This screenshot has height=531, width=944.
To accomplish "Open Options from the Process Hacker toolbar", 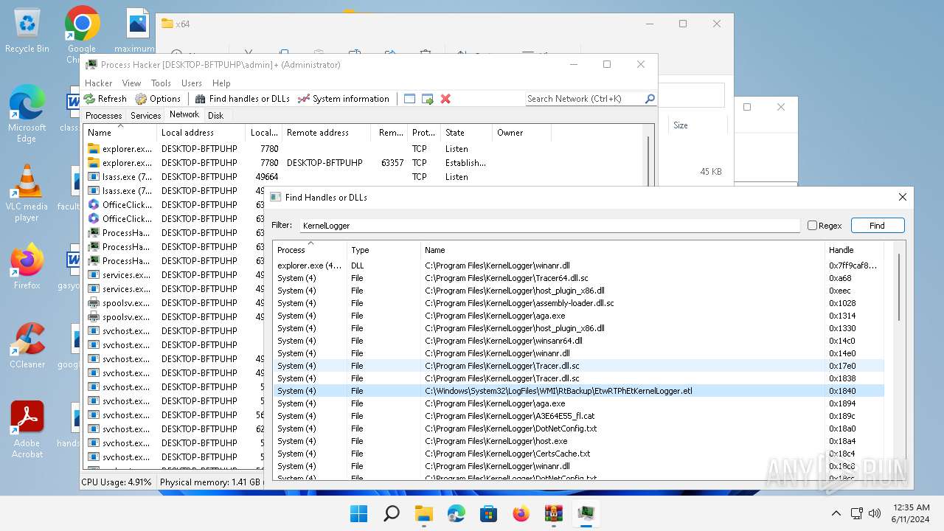I will [x=158, y=99].
